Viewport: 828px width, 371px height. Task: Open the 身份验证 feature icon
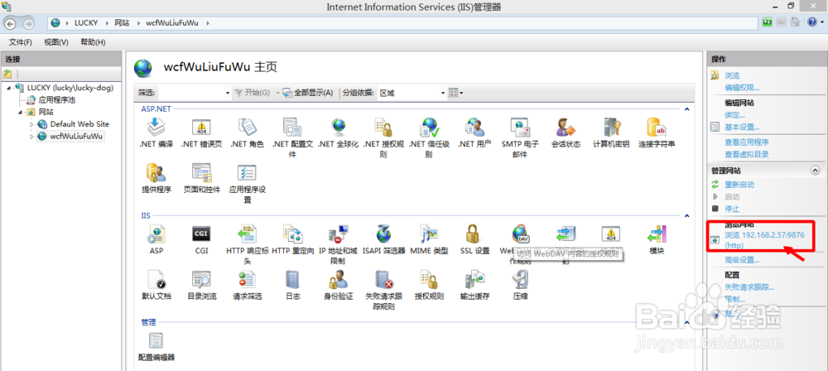(339, 280)
